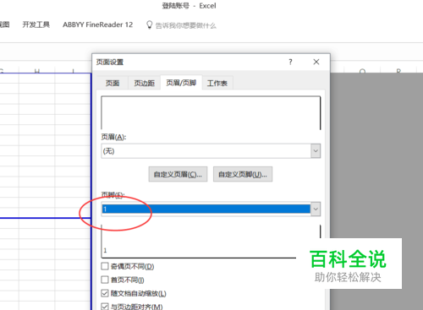Screen dimensions: 423x310
Task: Switch to the 页面 tab
Action: (x=113, y=83)
